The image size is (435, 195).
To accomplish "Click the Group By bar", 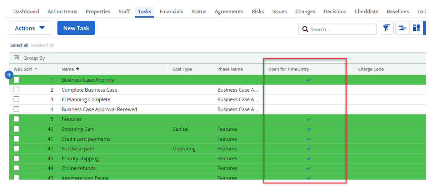I will [x=217, y=58].
